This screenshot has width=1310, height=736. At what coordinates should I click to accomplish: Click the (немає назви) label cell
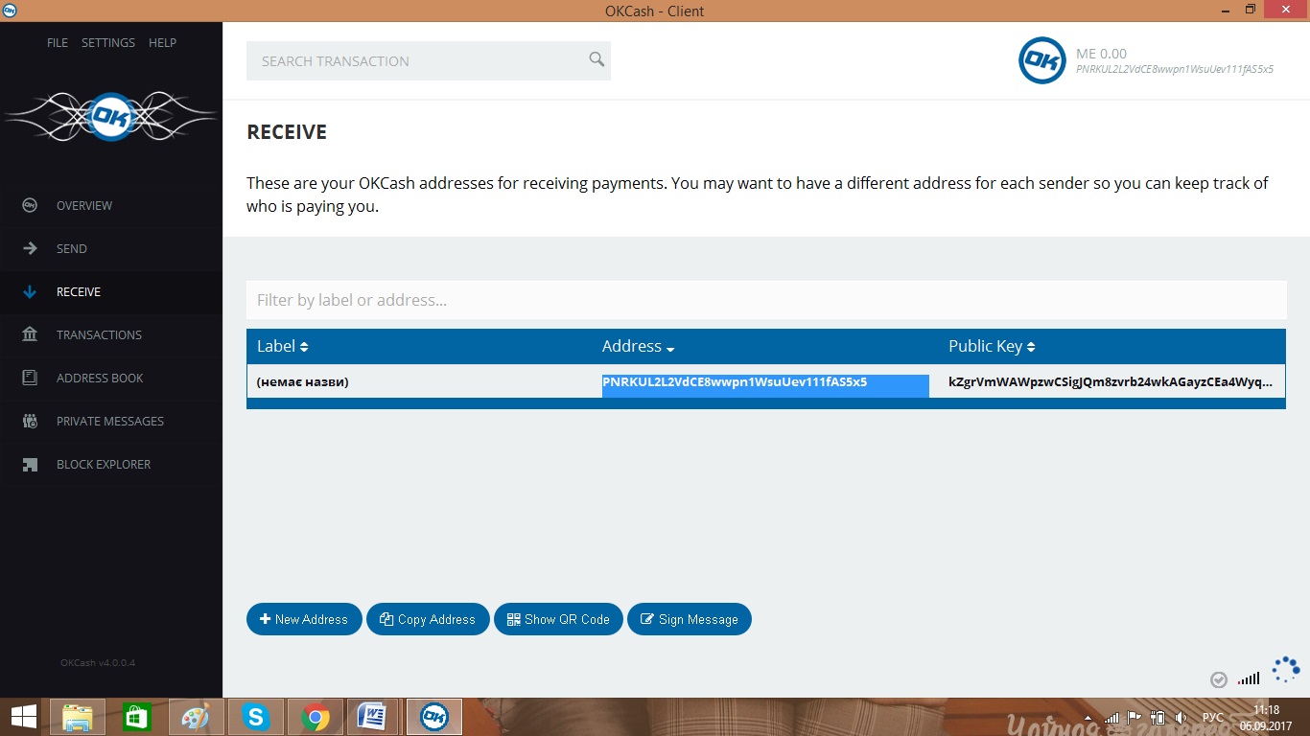pos(302,382)
